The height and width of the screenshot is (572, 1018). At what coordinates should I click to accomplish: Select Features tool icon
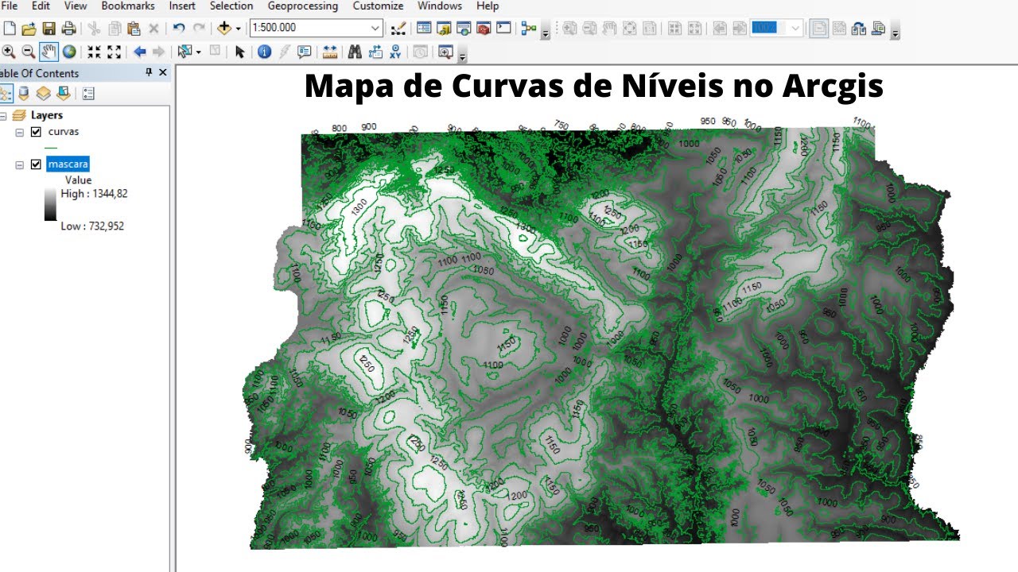[185, 52]
